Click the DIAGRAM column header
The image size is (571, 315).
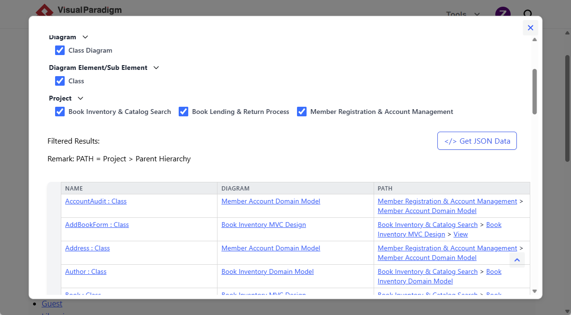(296, 189)
